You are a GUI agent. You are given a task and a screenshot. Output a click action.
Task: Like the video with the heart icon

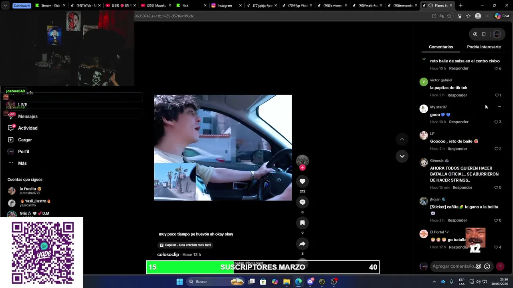tap(302, 181)
